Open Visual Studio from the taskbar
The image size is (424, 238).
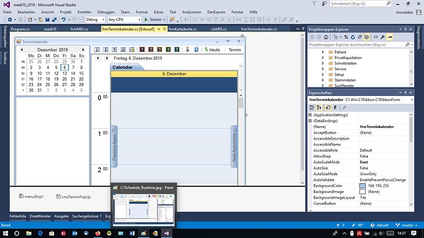click(x=167, y=233)
